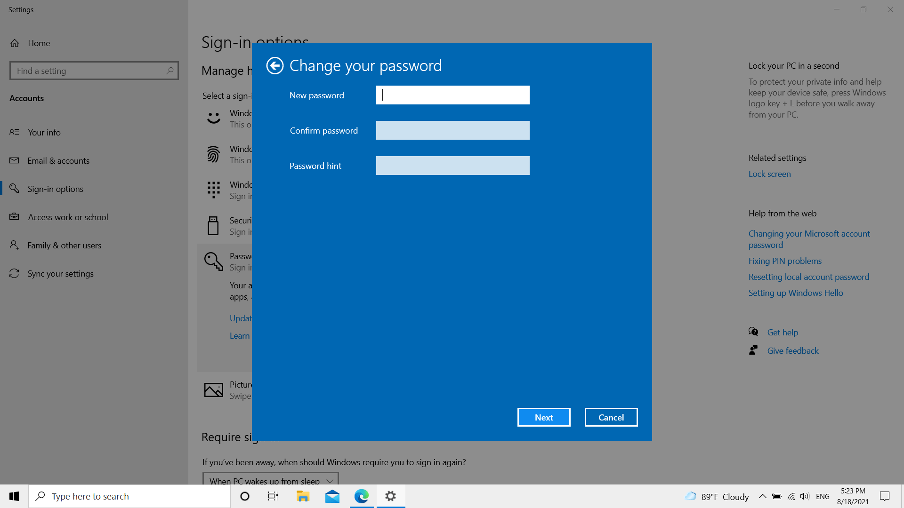Click the Home icon in sidebar
This screenshot has width=904, height=508.
click(15, 43)
